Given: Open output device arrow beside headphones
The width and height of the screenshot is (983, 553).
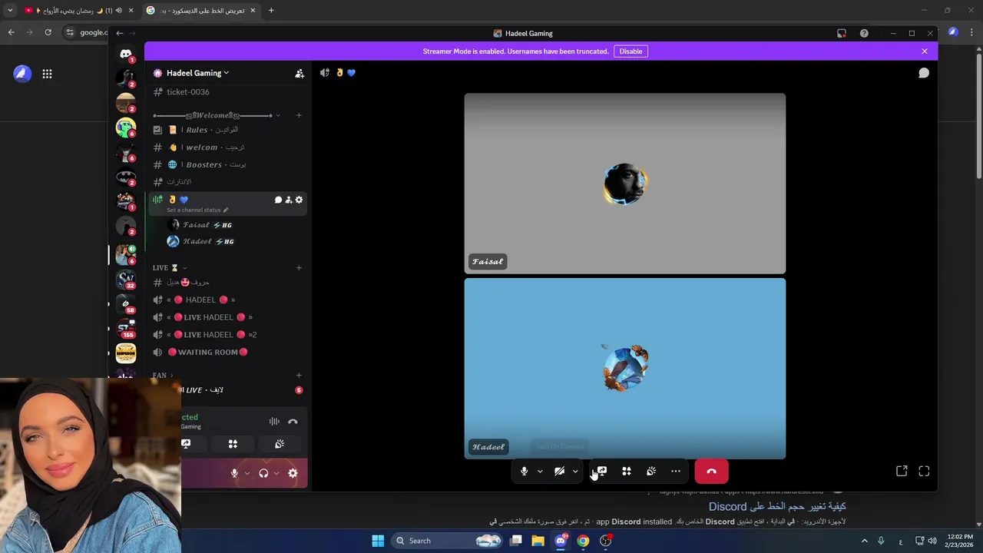Looking at the screenshot, I should pyautogui.click(x=276, y=473).
